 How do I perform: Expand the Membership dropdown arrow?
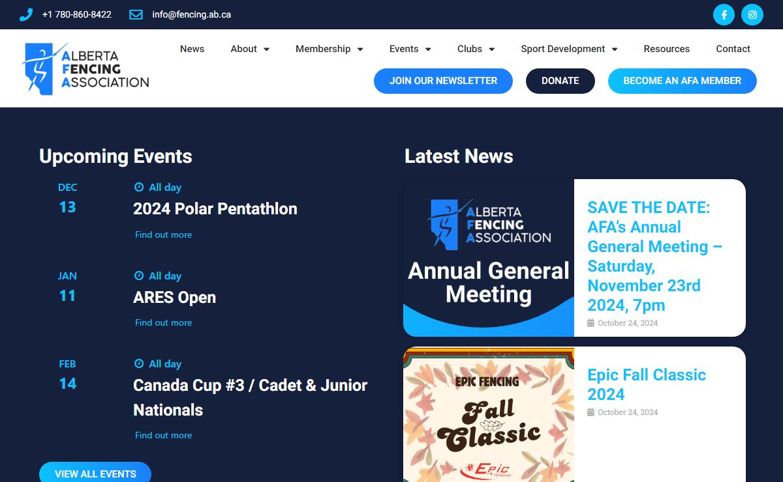pyautogui.click(x=360, y=50)
